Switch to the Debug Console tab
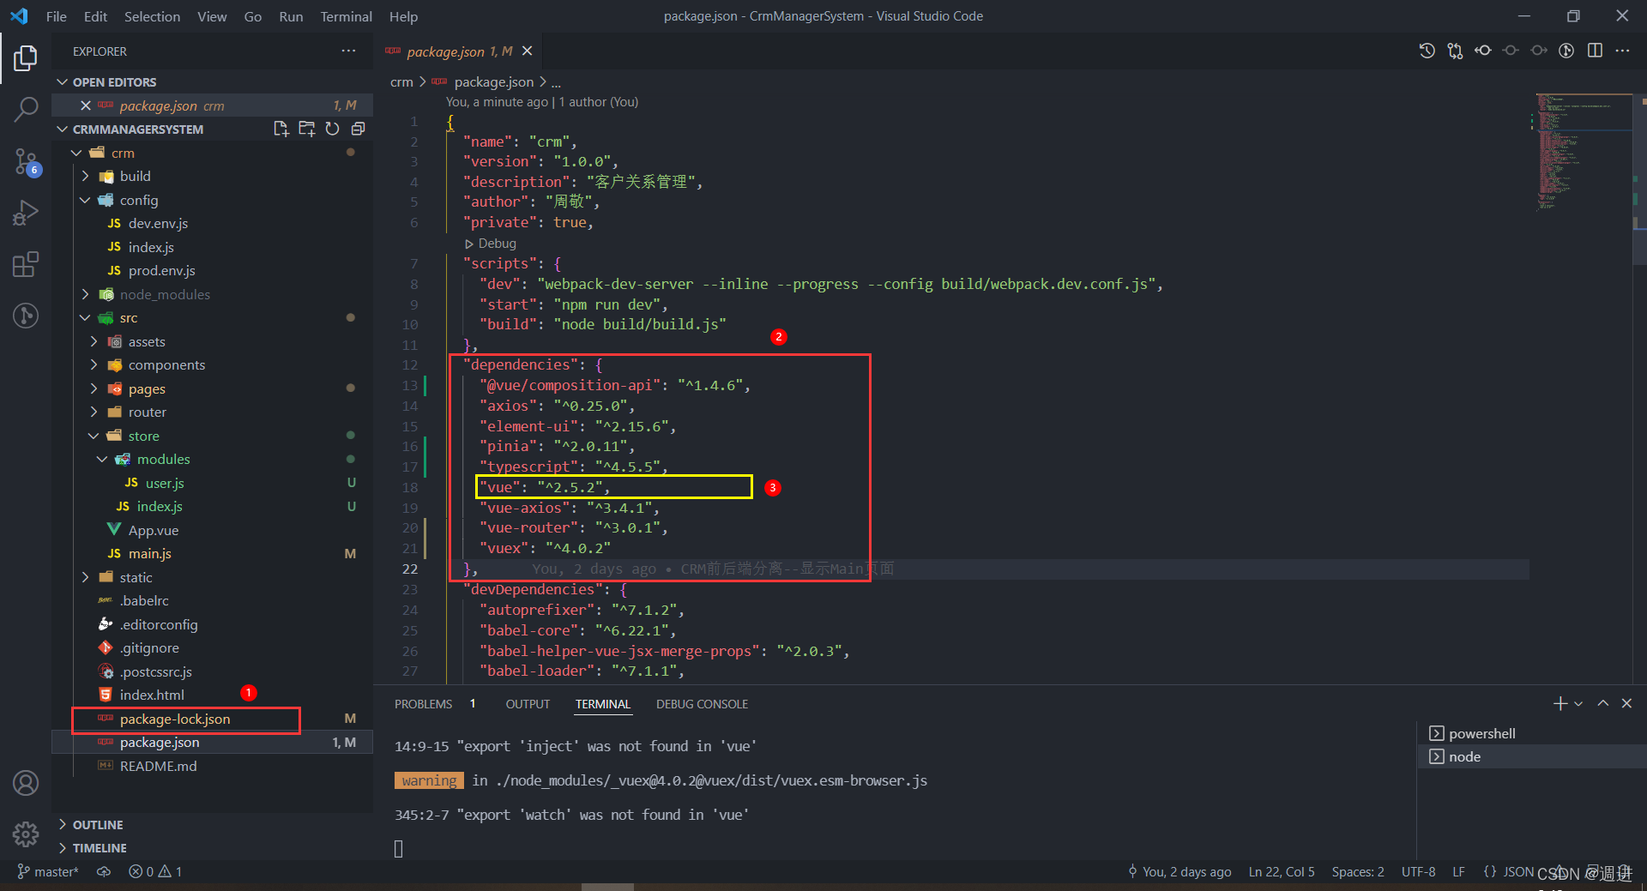This screenshot has width=1647, height=891. [702, 704]
